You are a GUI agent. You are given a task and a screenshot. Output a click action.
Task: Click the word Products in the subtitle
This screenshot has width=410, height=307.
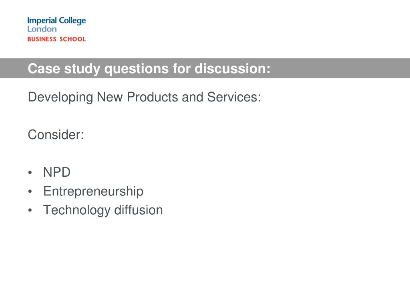(153, 97)
